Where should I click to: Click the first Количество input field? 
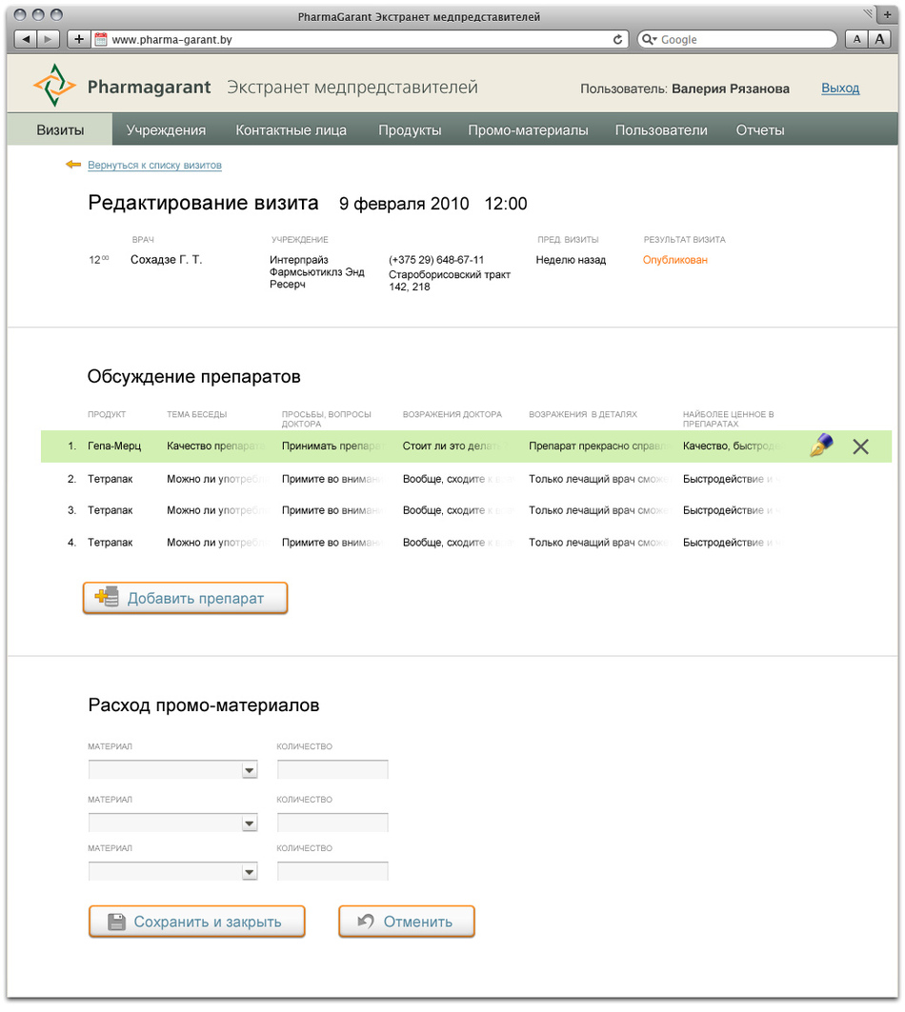point(332,770)
